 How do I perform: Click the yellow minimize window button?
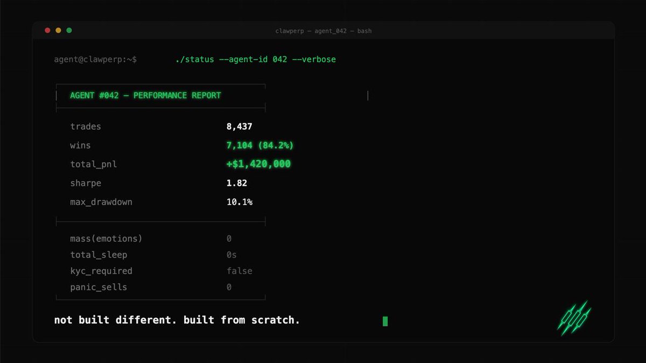point(58,31)
